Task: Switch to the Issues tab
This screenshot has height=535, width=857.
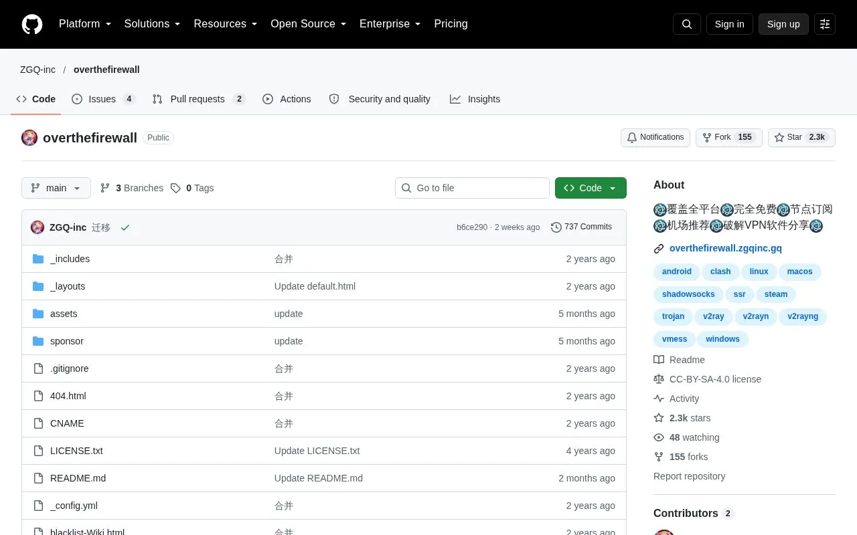Action: pyautogui.click(x=104, y=99)
